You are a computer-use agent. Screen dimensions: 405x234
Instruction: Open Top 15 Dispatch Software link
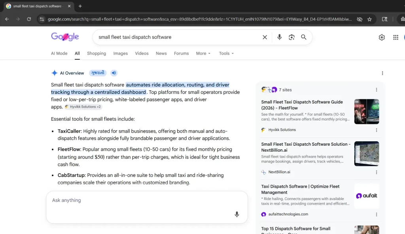[x=296, y=230]
